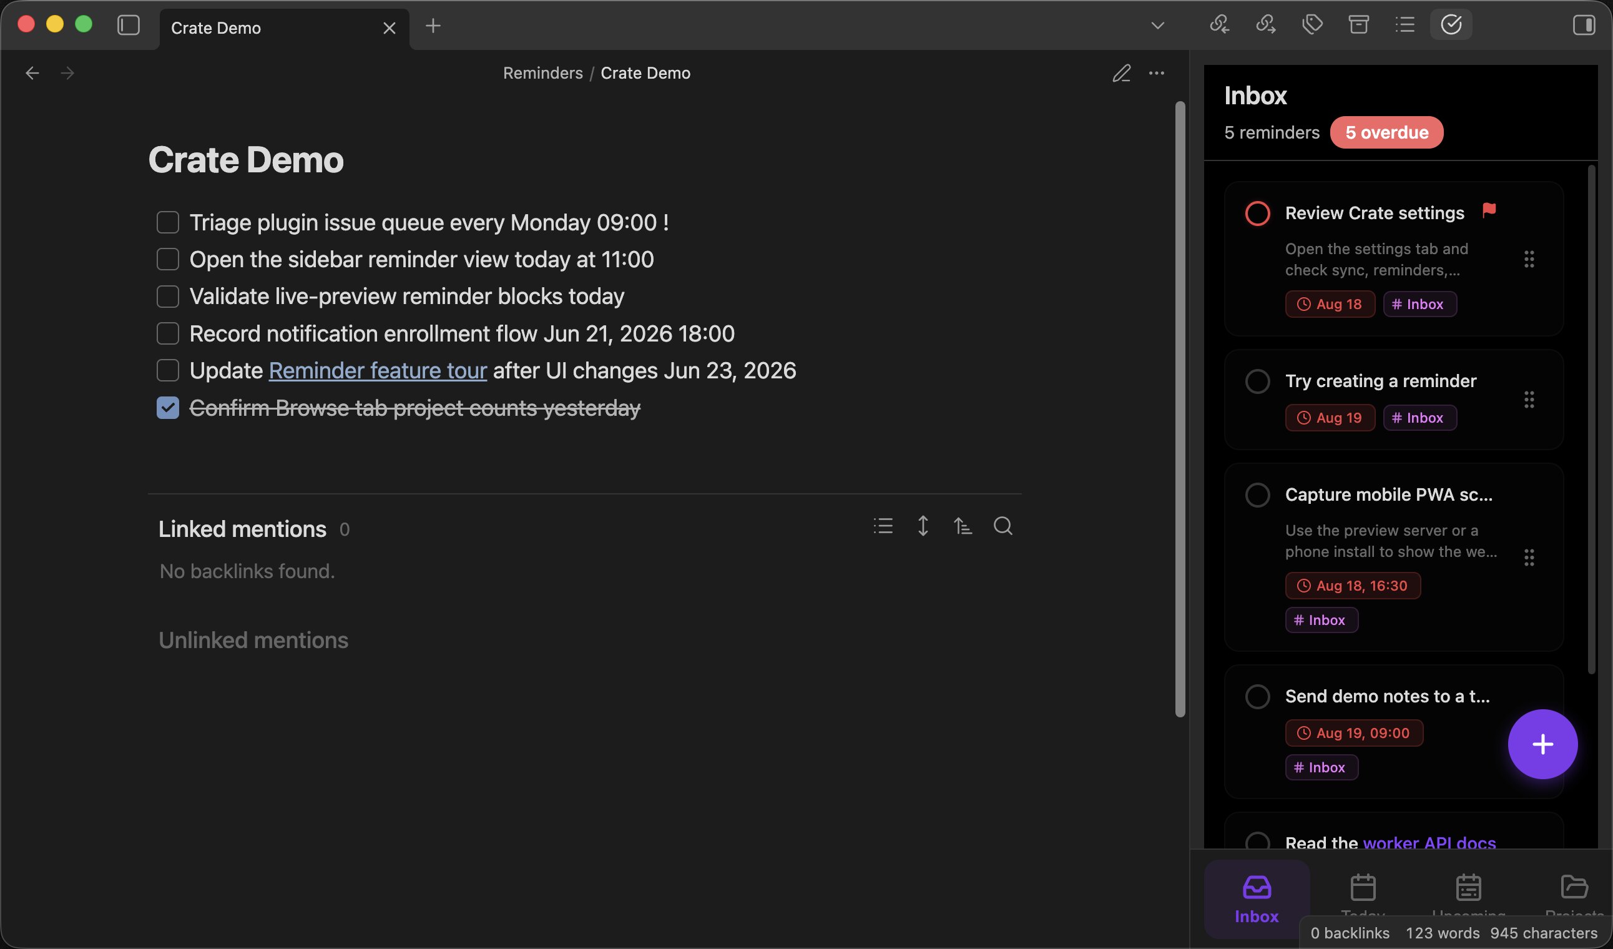The width and height of the screenshot is (1613, 949).
Task: Open the tab list dropdown chevron
Action: [x=1157, y=26]
